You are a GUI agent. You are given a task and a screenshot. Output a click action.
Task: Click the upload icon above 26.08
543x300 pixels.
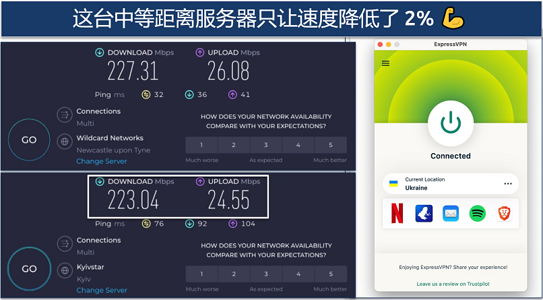[x=200, y=53]
